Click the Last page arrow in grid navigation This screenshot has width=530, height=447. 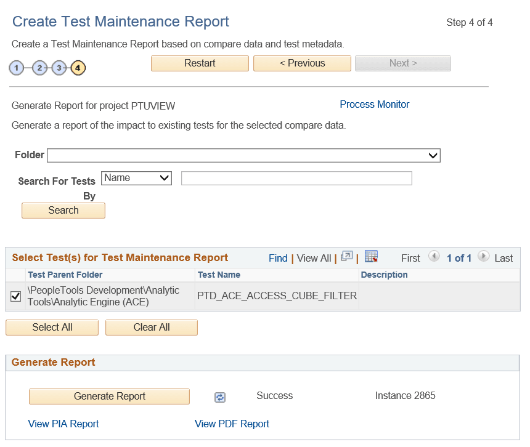coord(484,258)
